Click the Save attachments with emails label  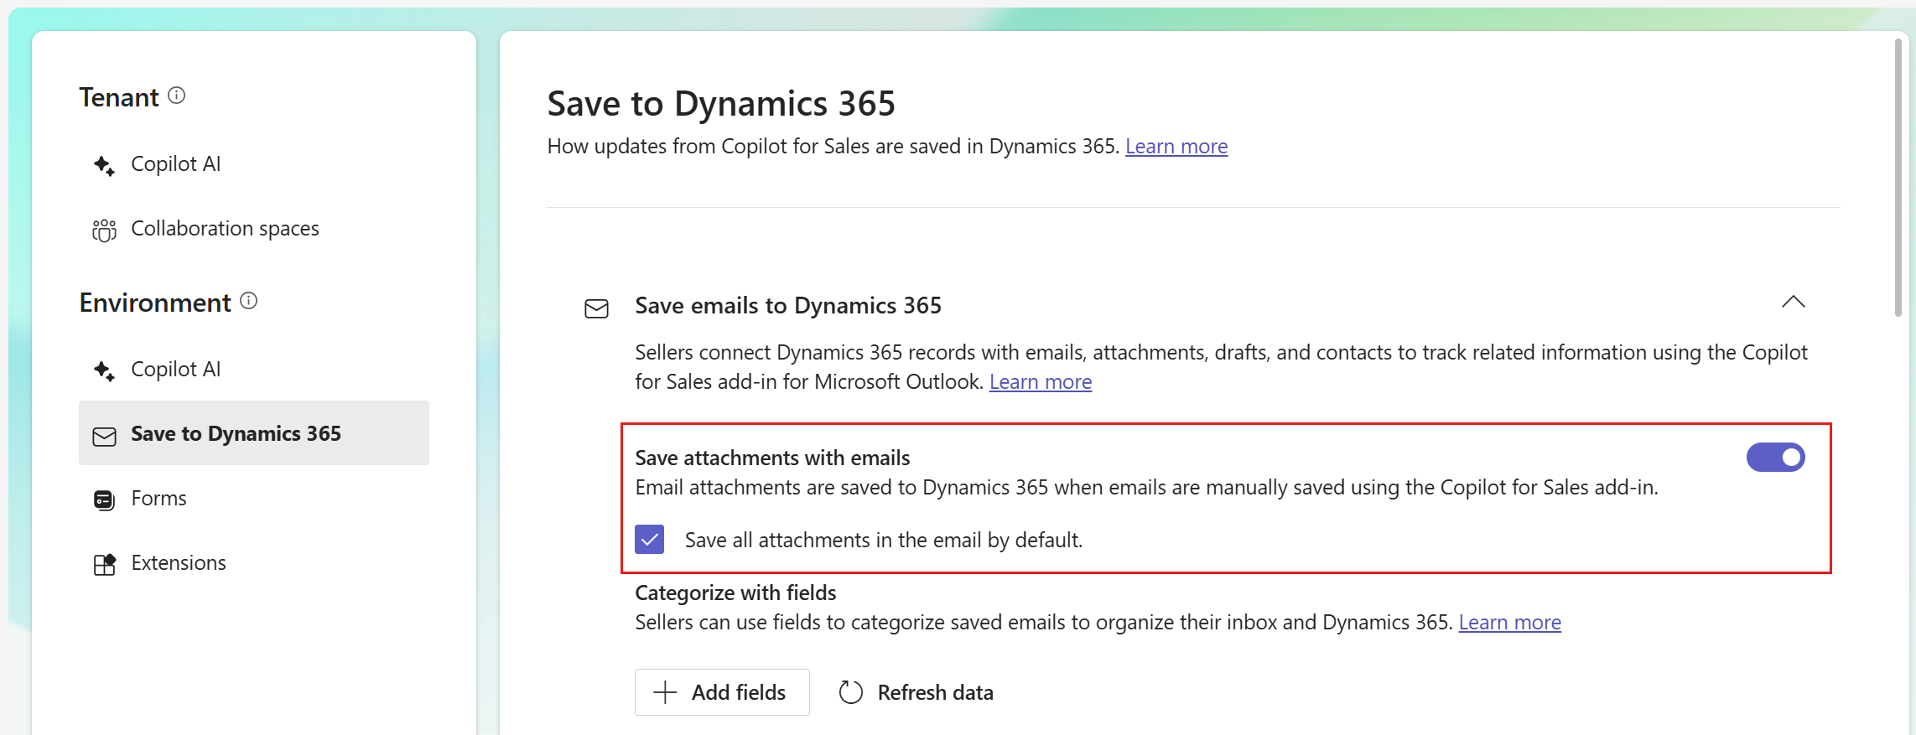click(x=772, y=458)
